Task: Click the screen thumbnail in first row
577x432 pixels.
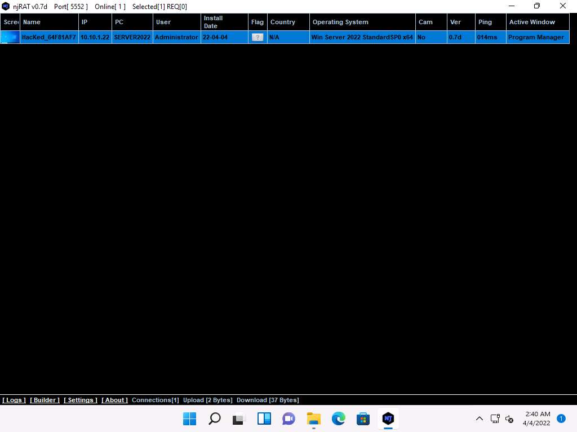Action: point(10,37)
